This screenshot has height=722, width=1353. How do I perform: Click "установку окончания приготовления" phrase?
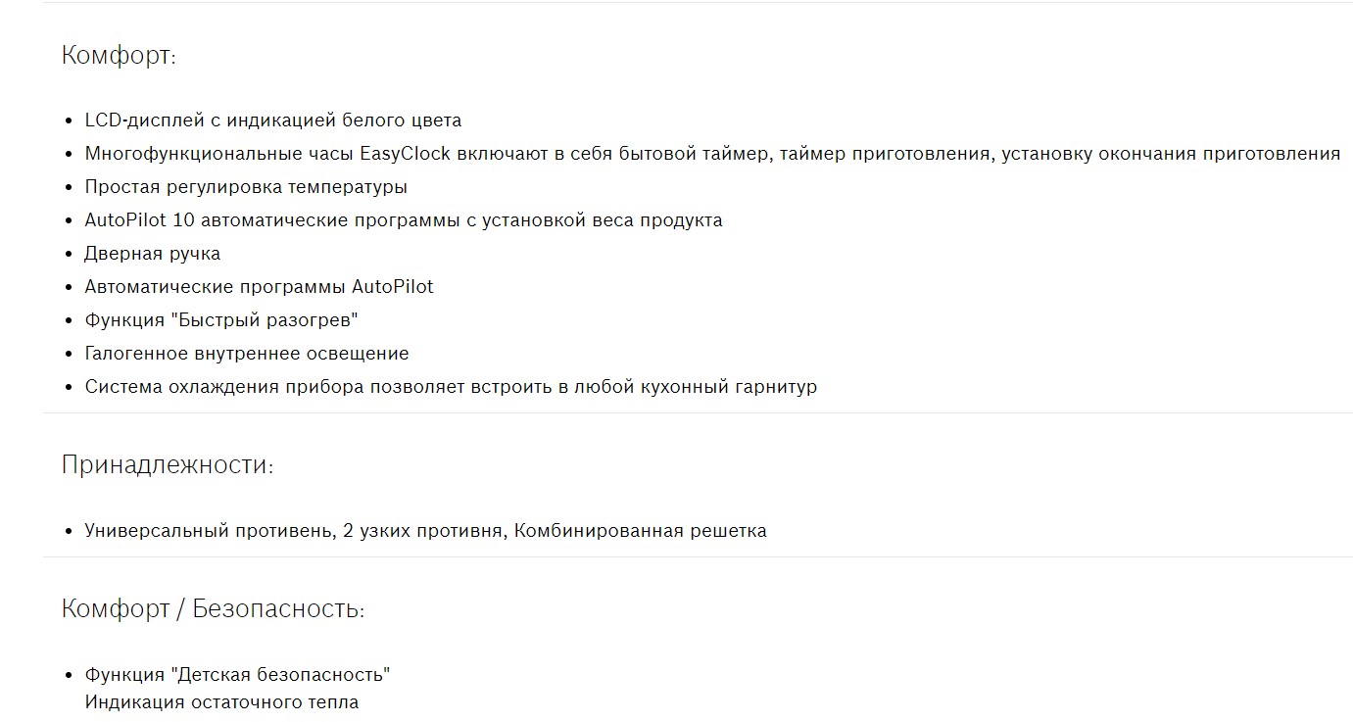point(1171,154)
